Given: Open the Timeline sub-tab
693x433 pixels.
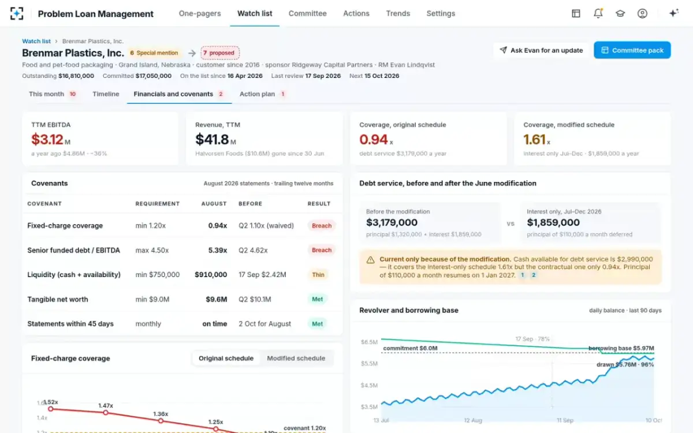Looking at the screenshot, I should tap(106, 94).
